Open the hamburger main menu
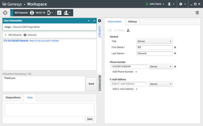Viewport: 203px width, 126px height. tap(197, 13)
